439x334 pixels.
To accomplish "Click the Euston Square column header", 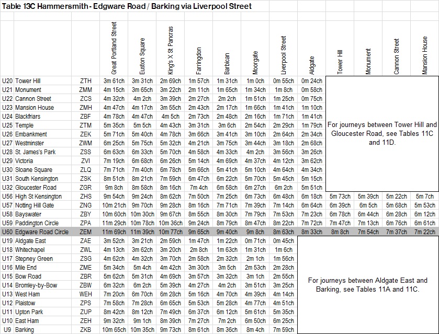I will tap(142, 56).
